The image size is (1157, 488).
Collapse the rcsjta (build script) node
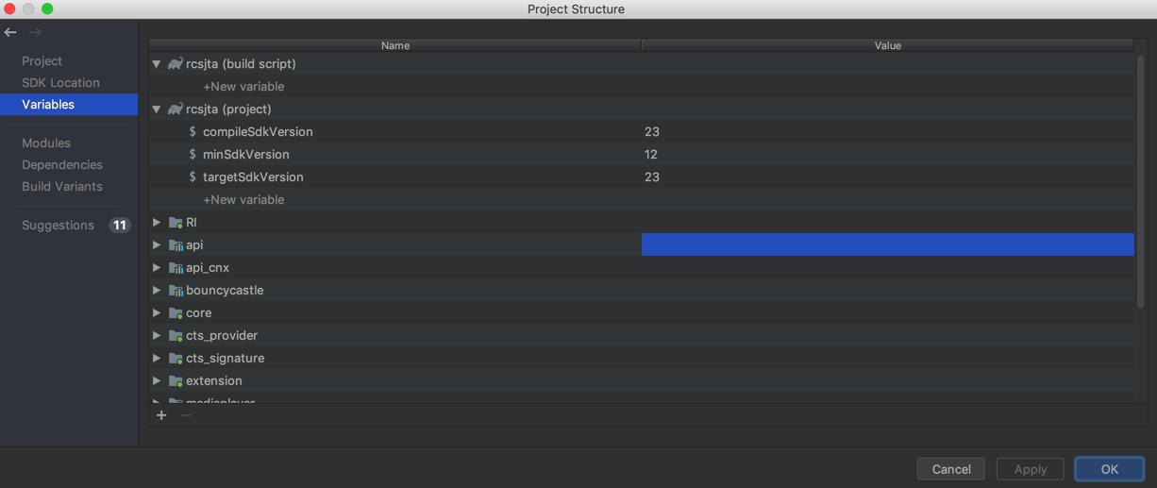pyautogui.click(x=157, y=63)
